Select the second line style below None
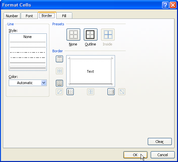 28,47
